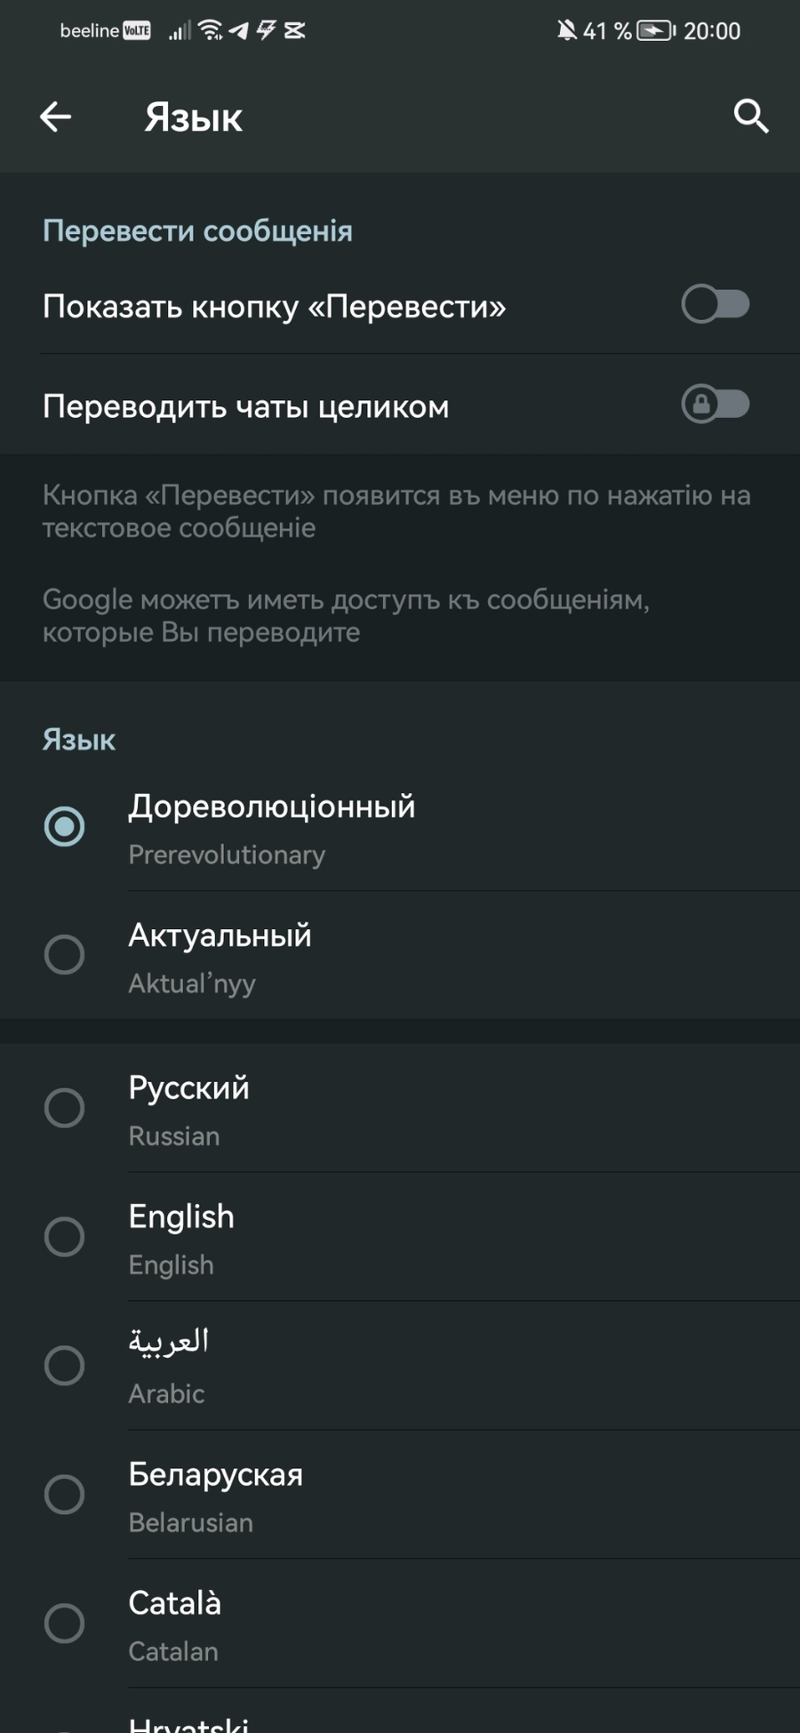800x1733 pixels.
Task: Choose English as the language
Action: tap(65, 1237)
